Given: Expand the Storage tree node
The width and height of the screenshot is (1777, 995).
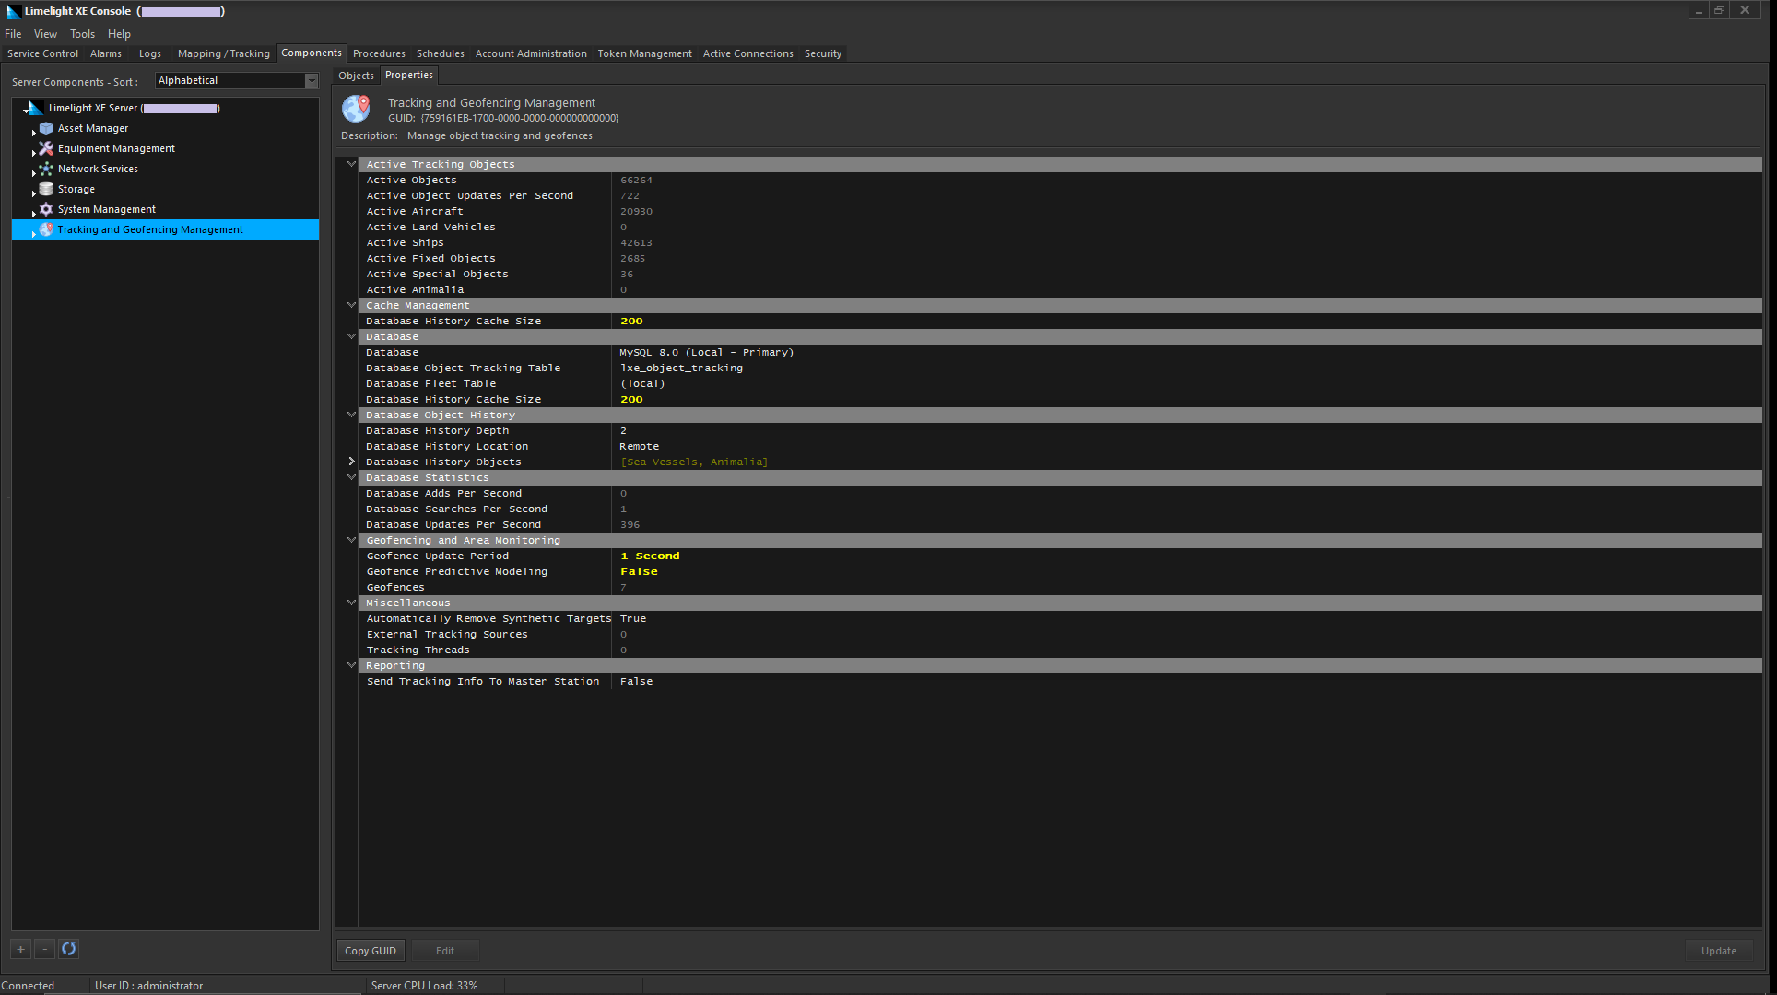Looking at the screenshot, I should pyautogui.click(x=33, y=193).
